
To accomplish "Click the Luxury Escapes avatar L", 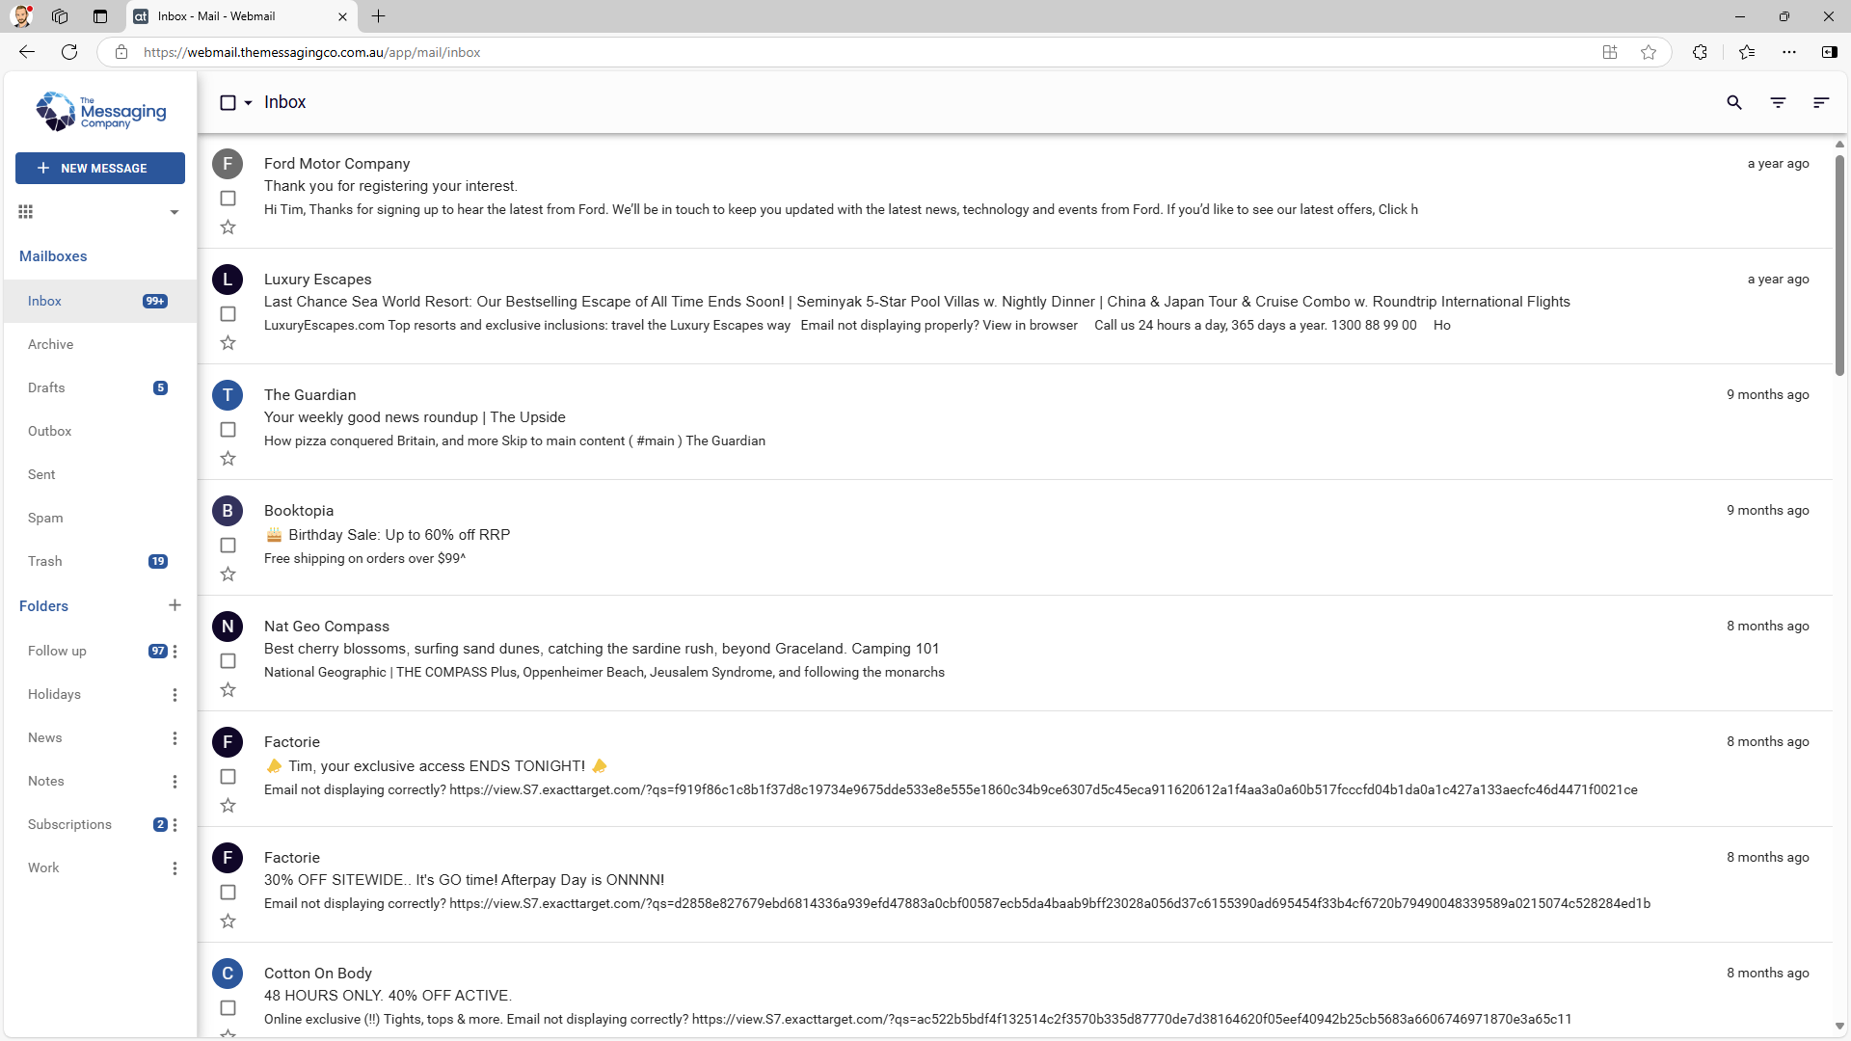I will (x=228, y=279).
